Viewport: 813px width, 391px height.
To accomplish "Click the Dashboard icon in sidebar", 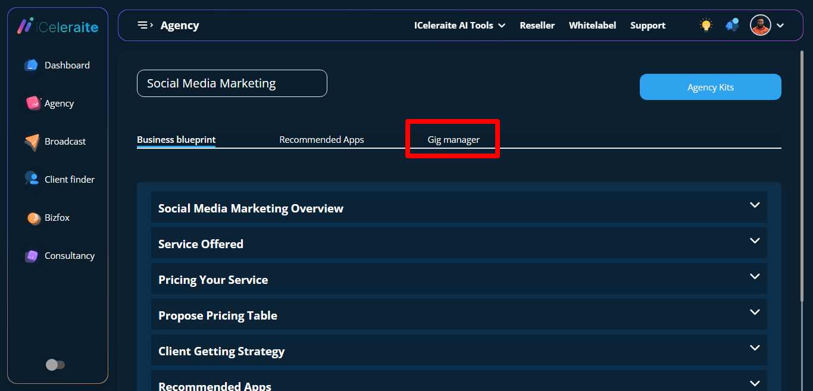I will [32, 65].
